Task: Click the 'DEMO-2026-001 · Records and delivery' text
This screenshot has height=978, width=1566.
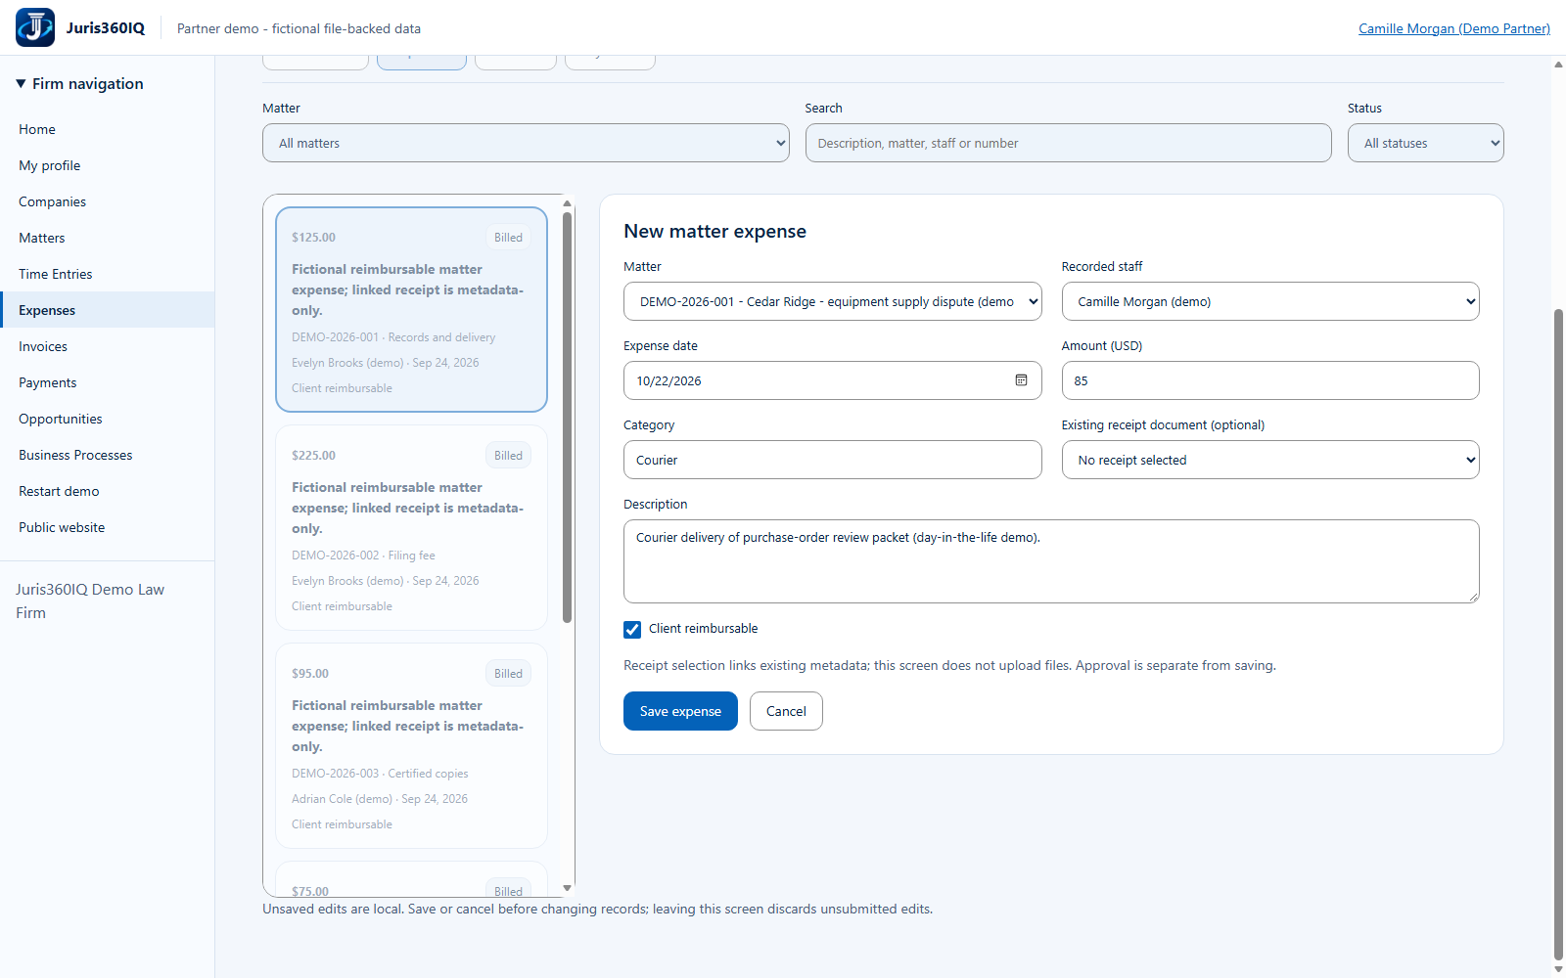Action: (x=393, y=337)
